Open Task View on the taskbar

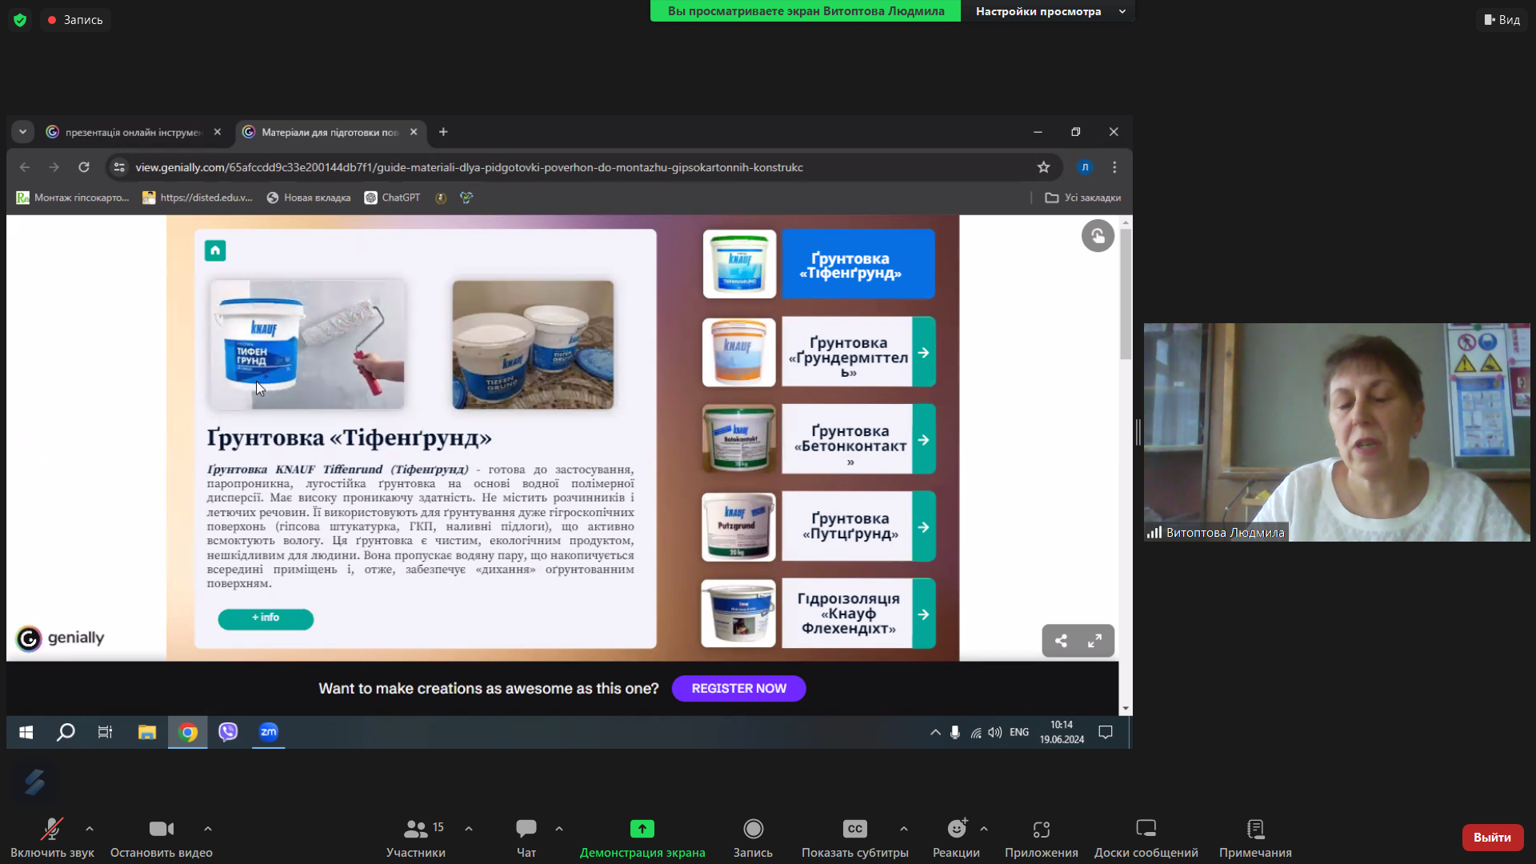pyautogui.click(x=105, y=732)
